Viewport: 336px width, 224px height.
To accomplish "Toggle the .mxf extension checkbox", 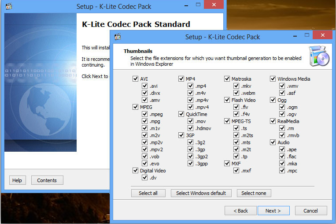I will [x=236, y=171].
